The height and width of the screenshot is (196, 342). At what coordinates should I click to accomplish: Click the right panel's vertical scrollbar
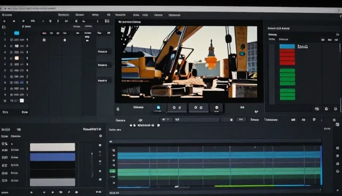point(340,48)
